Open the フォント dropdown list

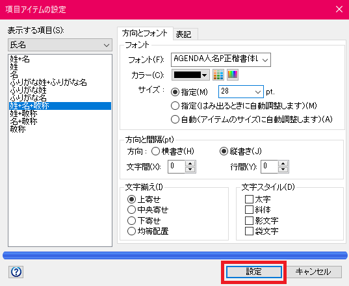[221, 60]
